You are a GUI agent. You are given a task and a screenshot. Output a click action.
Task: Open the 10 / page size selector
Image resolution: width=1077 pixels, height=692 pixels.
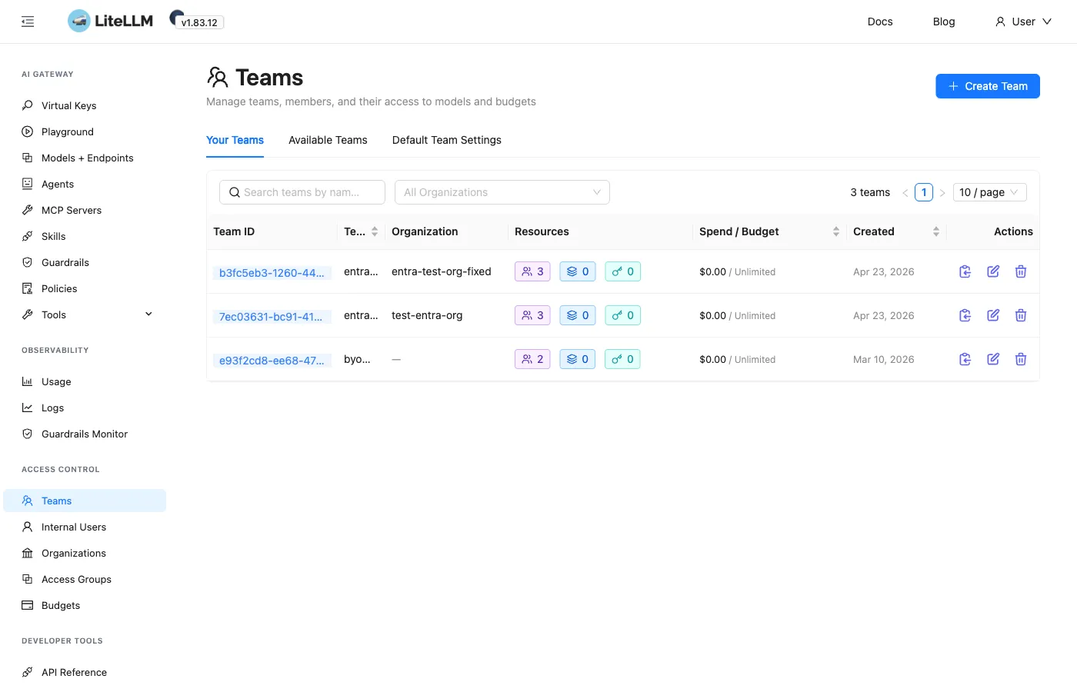coord(989,192)
